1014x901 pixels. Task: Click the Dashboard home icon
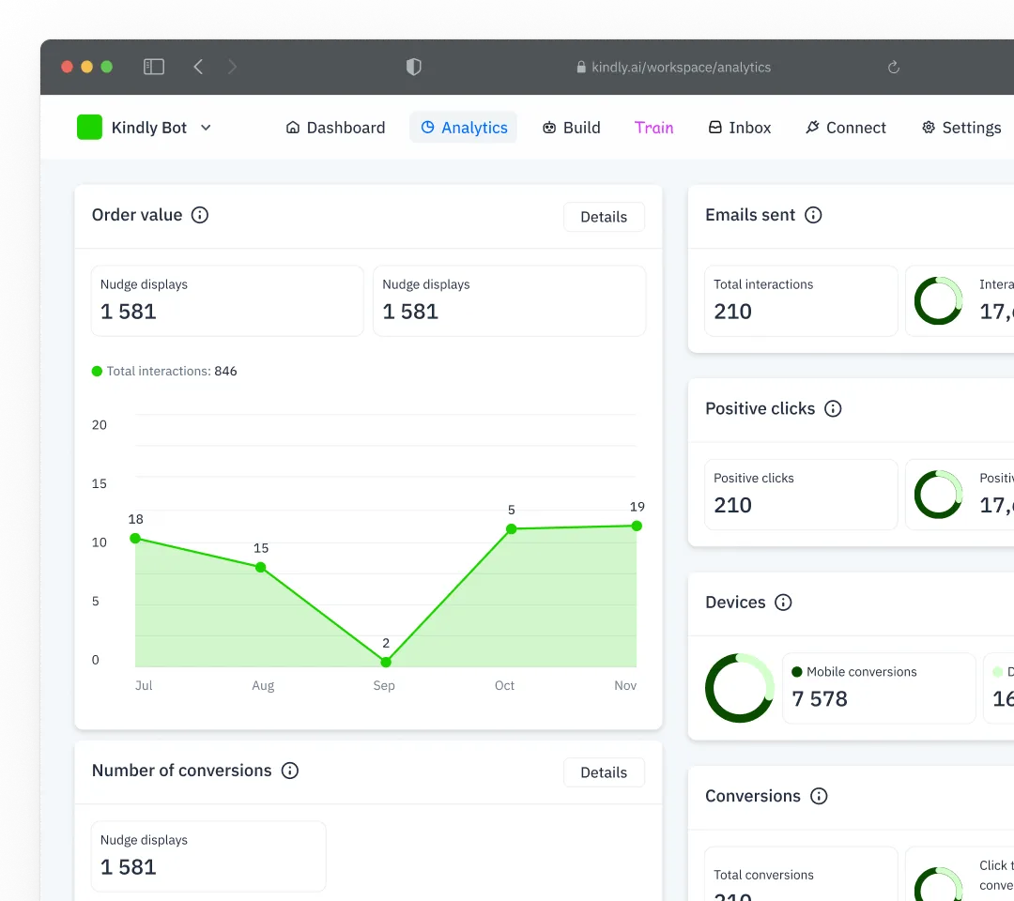(x=291, y=128)
